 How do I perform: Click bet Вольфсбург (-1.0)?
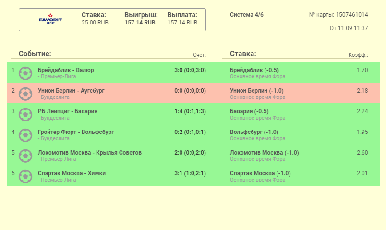254,132
